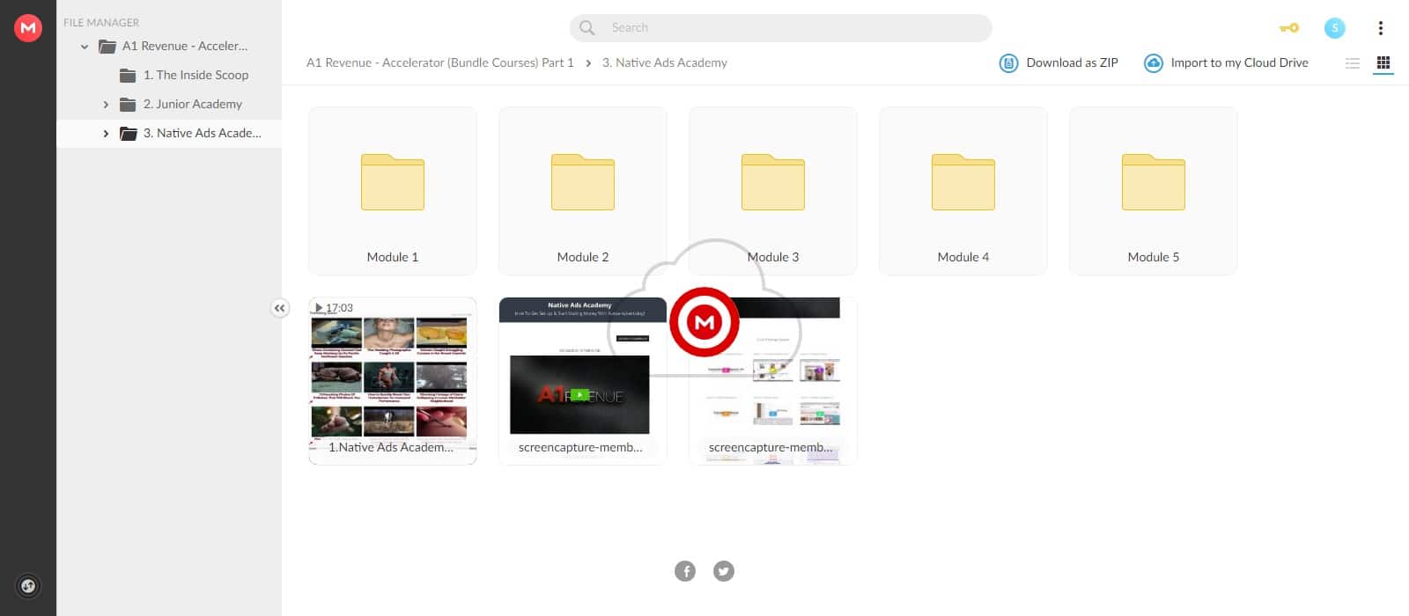
Task: Switch to grid thumbnail view
Action: (x=1383, y=63)
